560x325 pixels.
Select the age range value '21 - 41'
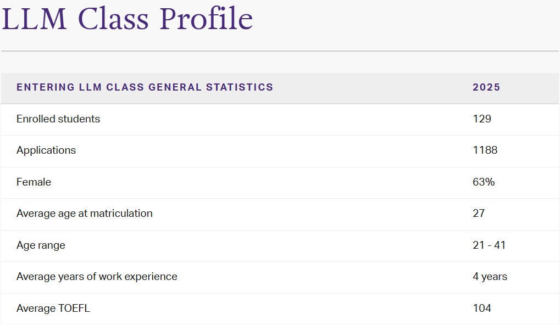click(x=489, y=245)
